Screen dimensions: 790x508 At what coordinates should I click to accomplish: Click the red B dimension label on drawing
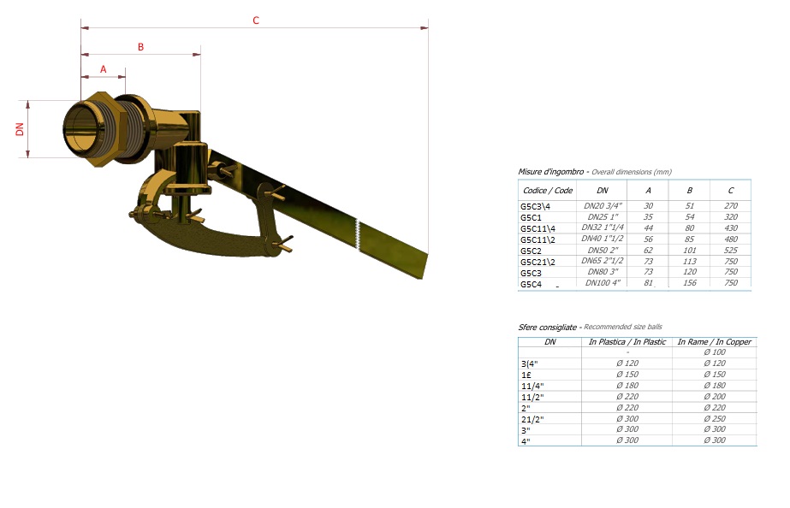coord(140,47)
